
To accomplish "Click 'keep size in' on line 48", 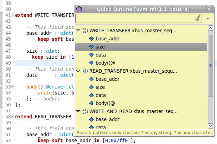I will tap(49, 57).
